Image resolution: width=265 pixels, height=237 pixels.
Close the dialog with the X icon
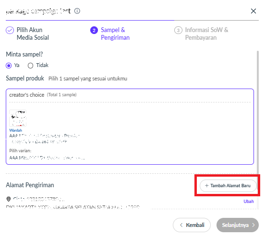click(253, 11)
